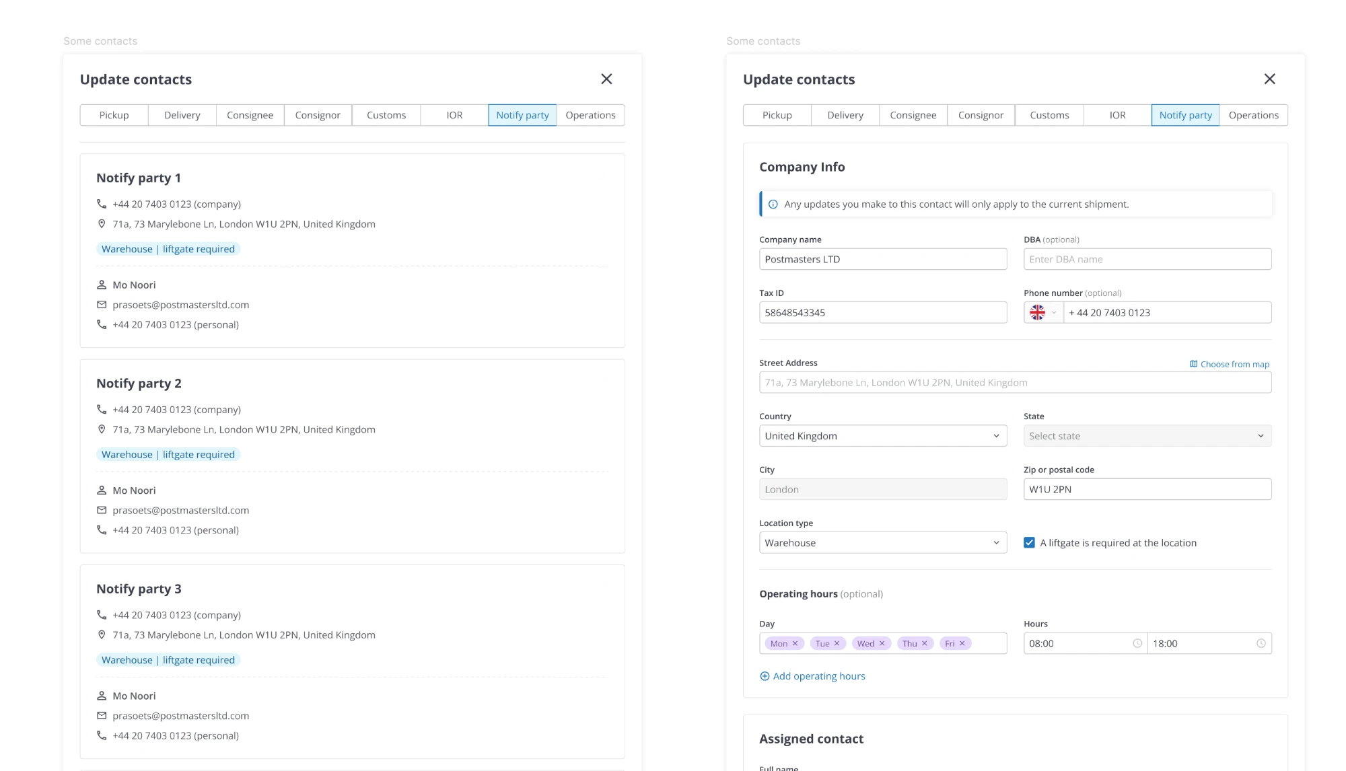1346x771 pixels.
Task: Switch to Delivery tab in right panel
Action: (845, 115)
